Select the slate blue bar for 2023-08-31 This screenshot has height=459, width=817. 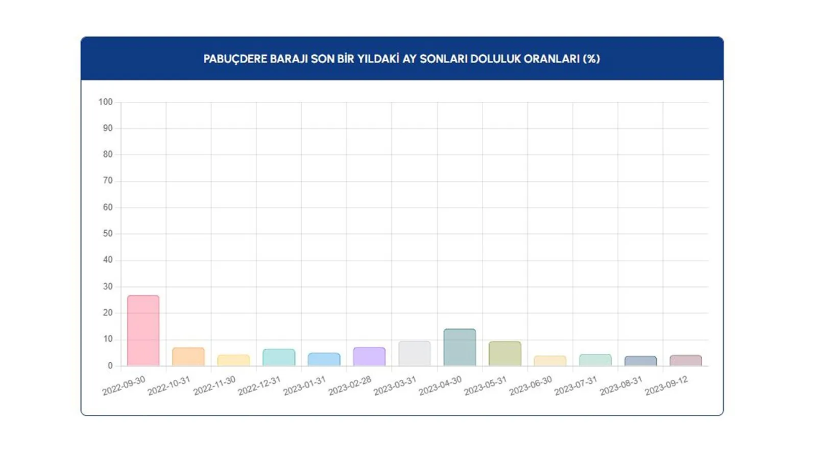pyautogui.click(x=640, y=361)
